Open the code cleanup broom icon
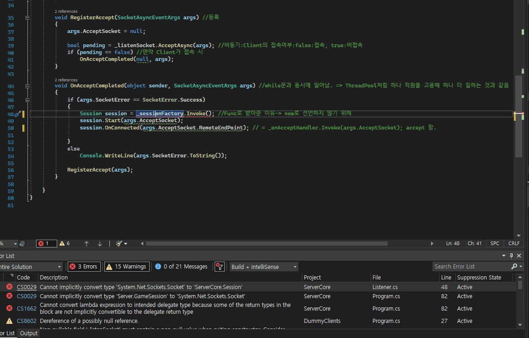 (119, 244)
